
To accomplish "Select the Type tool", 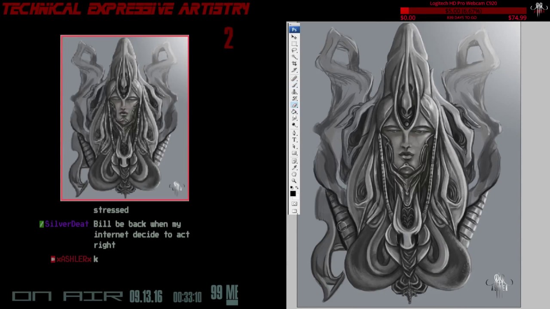I will click(294, 139).
